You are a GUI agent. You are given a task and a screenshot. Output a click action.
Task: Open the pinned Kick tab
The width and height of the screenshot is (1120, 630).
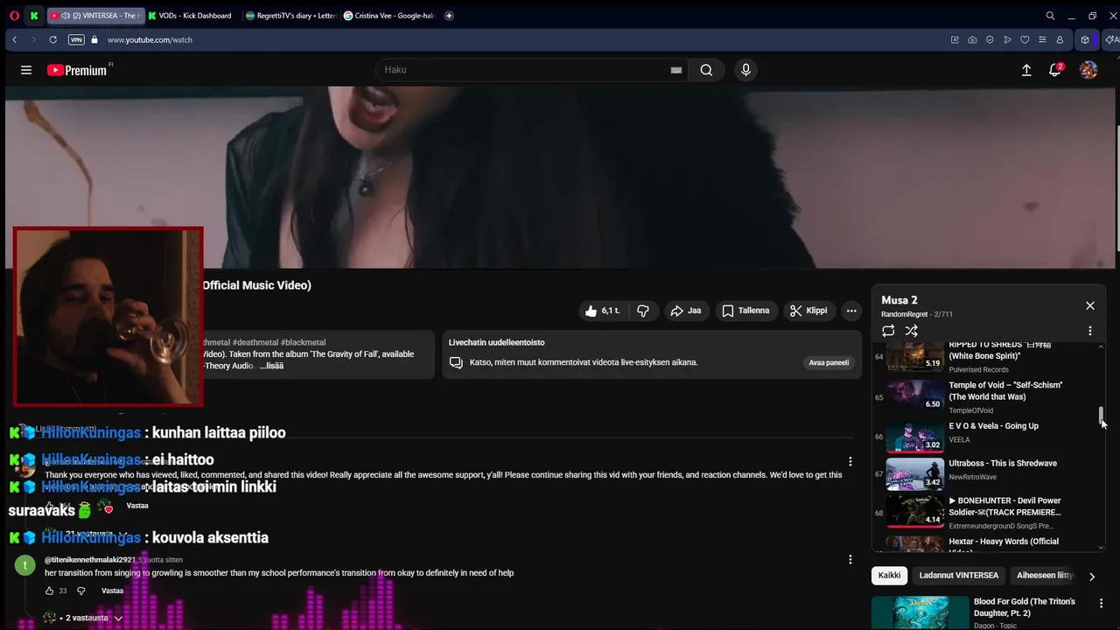click(x=34, y=16)
